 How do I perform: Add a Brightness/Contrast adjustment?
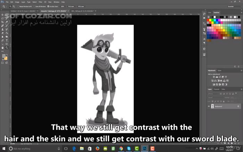point(214,77)
